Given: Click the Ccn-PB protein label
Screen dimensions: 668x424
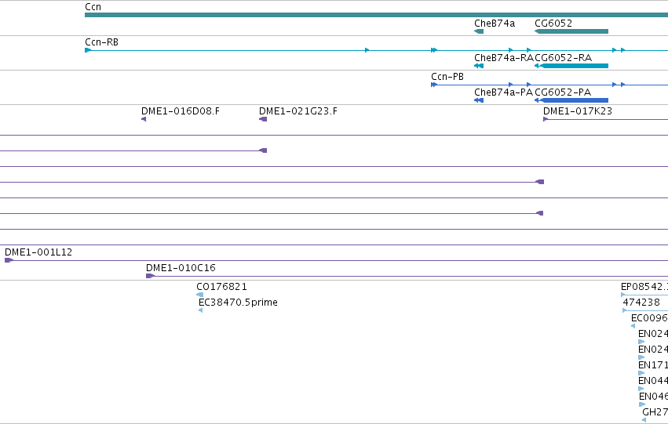Looking at the screenshot, I should click(447, 77).
